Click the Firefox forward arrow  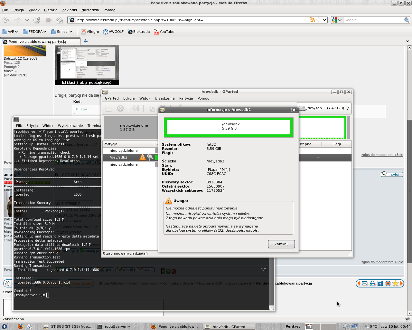(x=17, y=20)
